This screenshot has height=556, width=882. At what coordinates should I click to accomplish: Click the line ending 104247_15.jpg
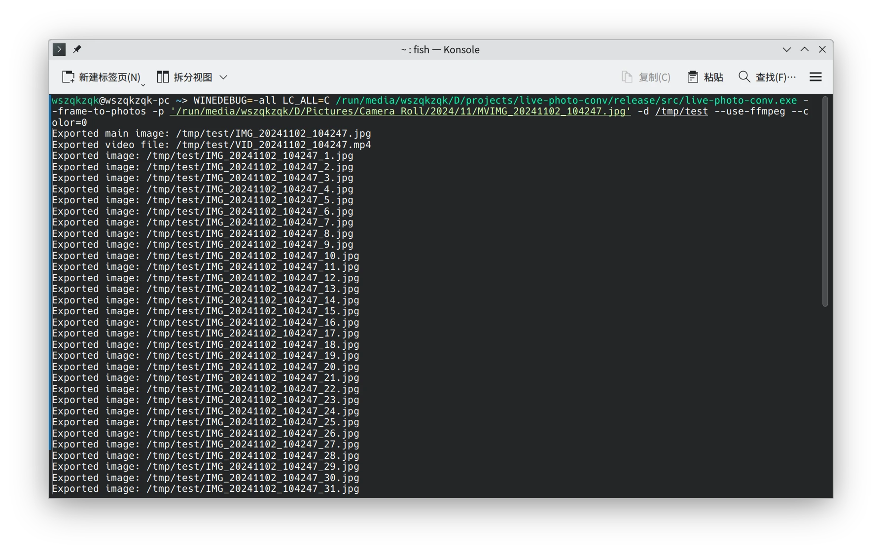(x=206, y=311)
